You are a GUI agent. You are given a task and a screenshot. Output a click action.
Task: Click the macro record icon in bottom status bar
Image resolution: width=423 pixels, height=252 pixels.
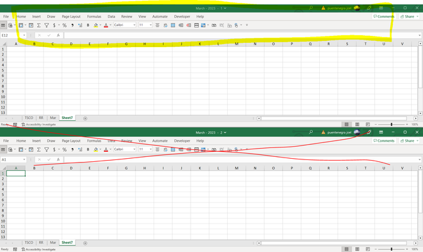pyautogui.click(x=15, y=249)
